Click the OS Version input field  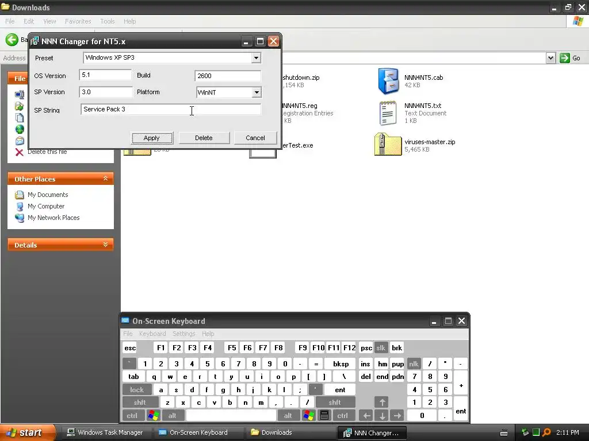pos(106,75)
